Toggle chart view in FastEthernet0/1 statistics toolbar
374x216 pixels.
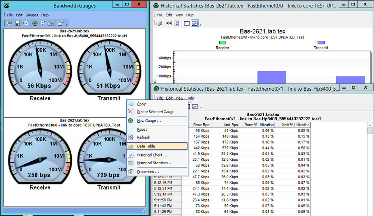tap(195, 106)
